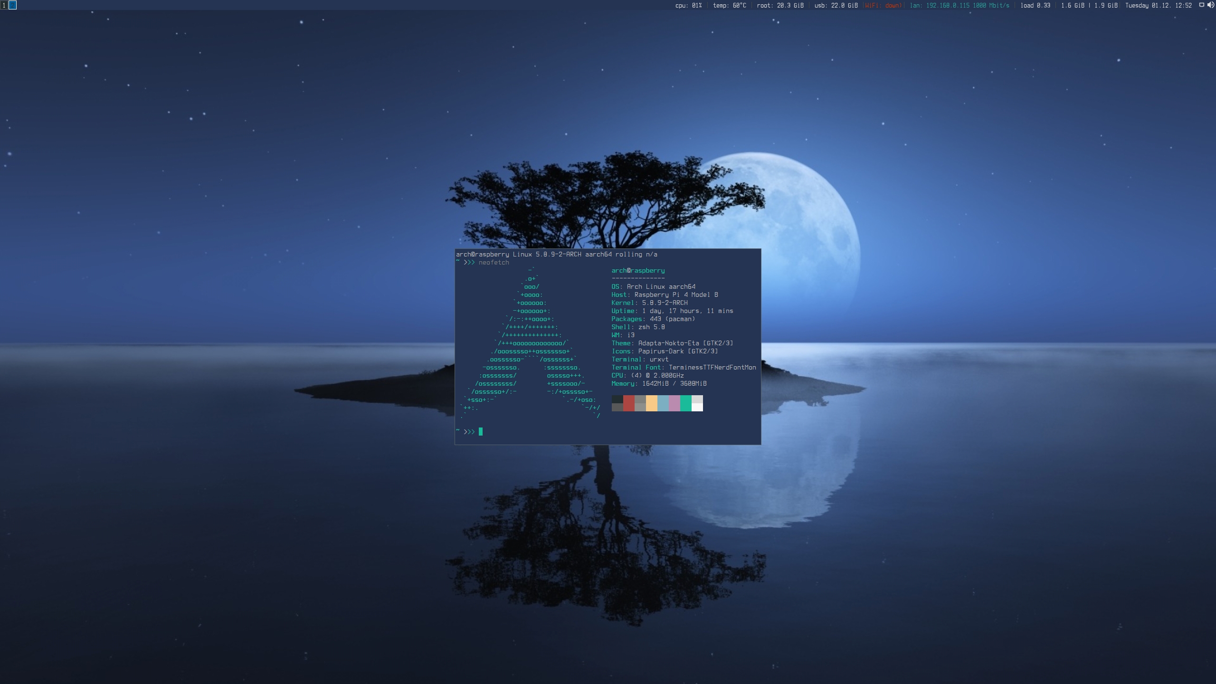Click the Uptime: 1 day, 17 hours line
This screenshot has height=684, width=1216.
(673, 311)
